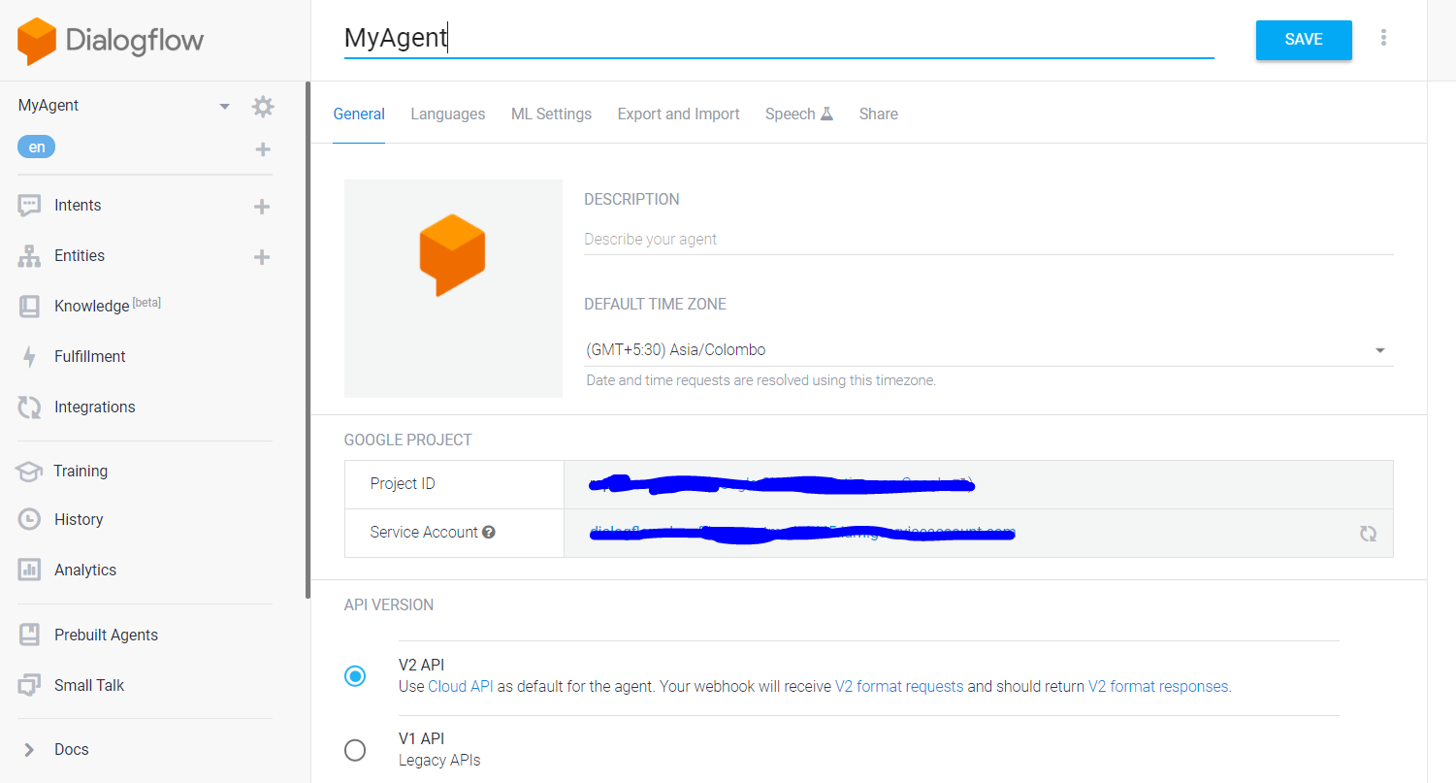Image resolution: width=1456 pixels, height=783 pixels.
Task: Open the Share tab
Action: coord(878,114)
